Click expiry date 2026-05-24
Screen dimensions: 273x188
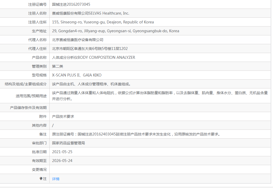(x=62, y=161)
